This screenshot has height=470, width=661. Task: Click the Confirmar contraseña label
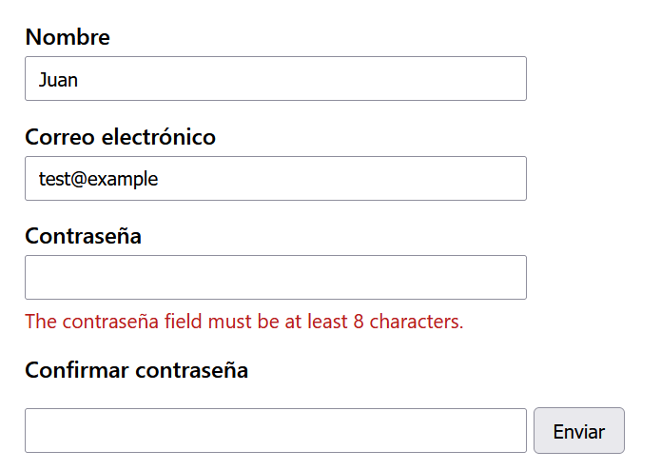(136, 370)
